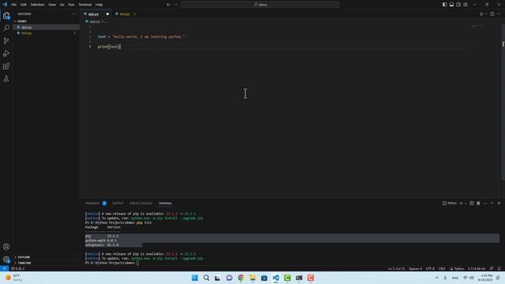Open Chrome from the taskbar
This screenshot has width=505, height=284.
tap(241, 278)
